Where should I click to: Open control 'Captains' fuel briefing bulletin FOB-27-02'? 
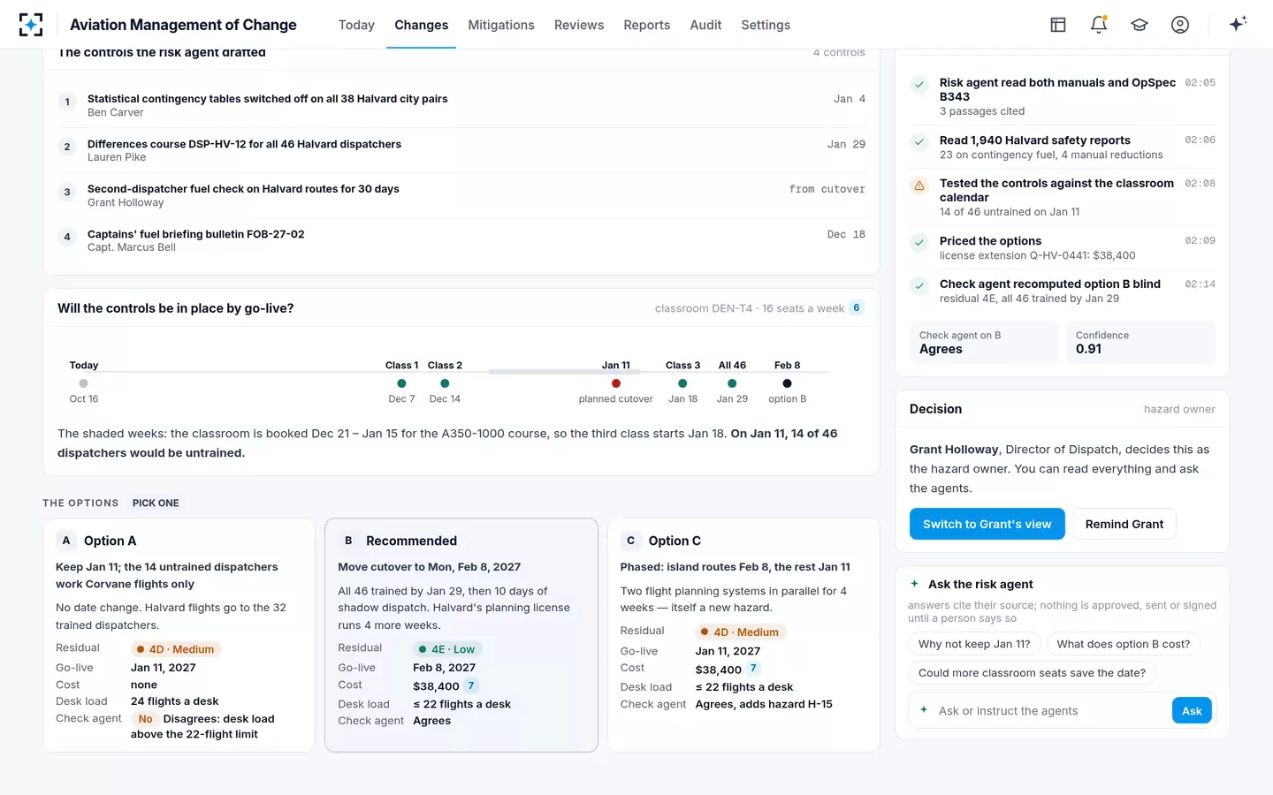coord(461,240)
